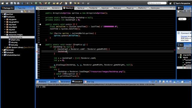Maximize the Package Explorer view
192x108 pixels.
pos(33,8)
